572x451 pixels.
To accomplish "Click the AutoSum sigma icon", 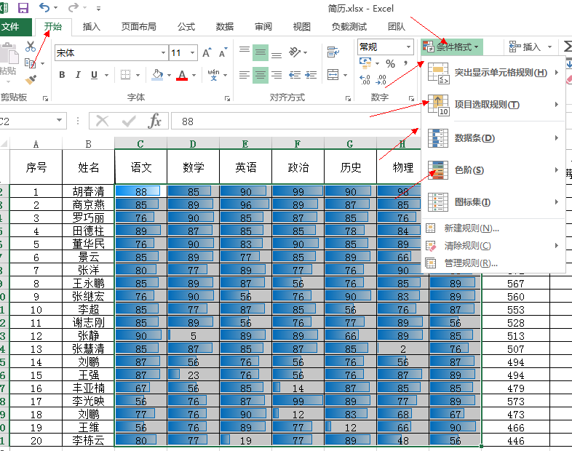I will 568,47.
